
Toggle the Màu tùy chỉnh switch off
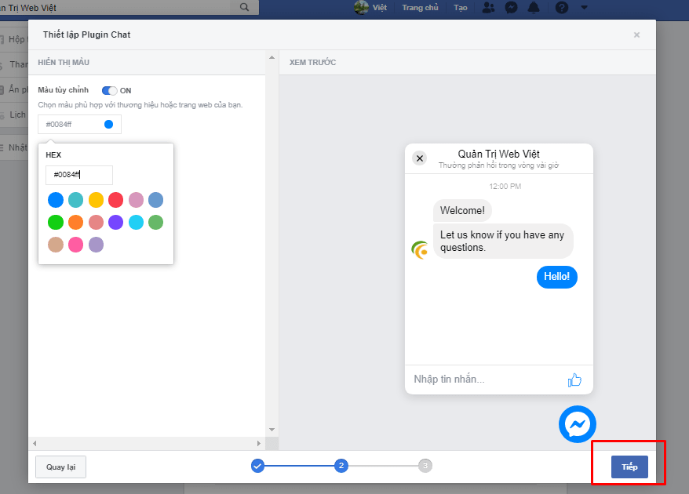click(x=109, y=90)
